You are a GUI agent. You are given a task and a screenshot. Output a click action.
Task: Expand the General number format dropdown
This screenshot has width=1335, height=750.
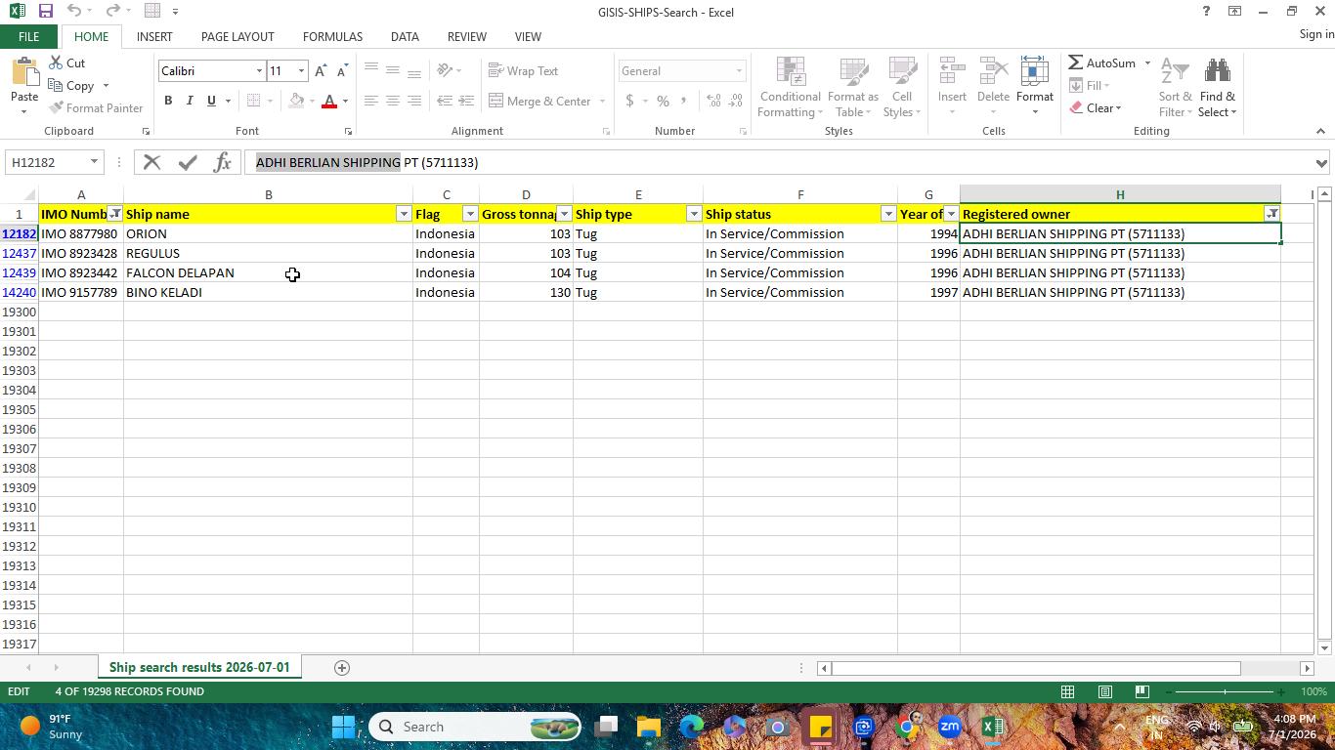tap(739, 70)
